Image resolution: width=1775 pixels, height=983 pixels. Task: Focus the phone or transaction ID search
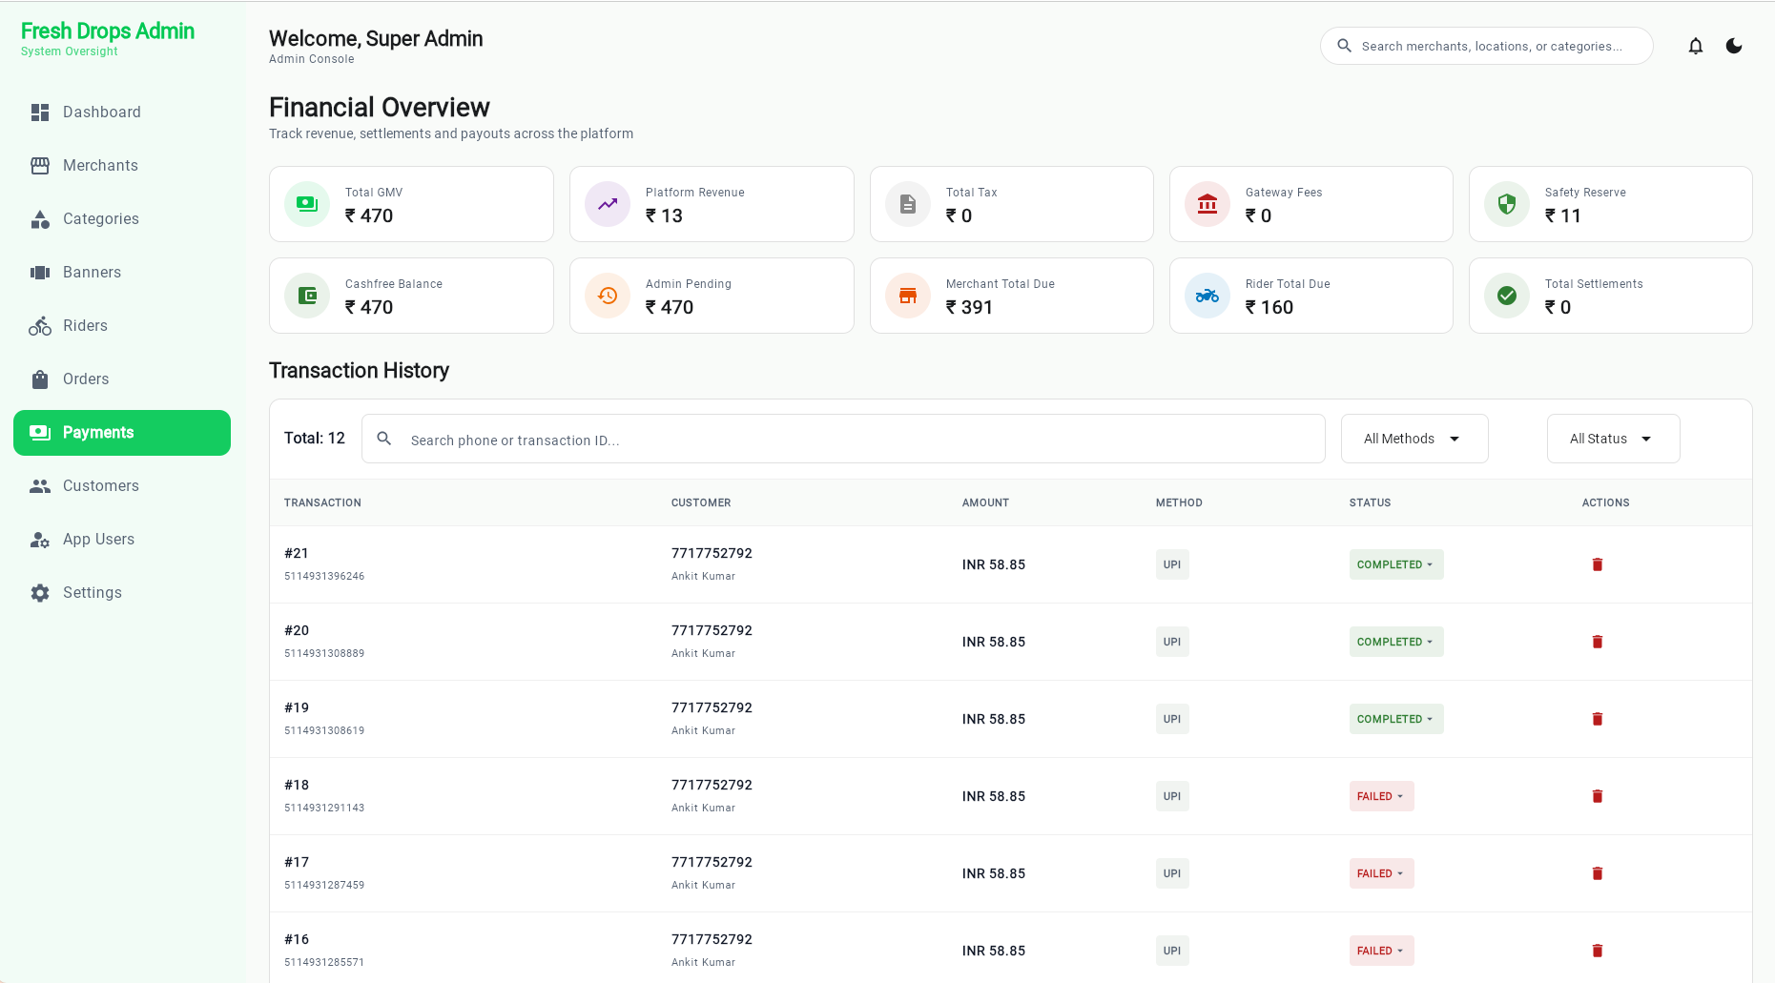pyautogui.click(x=843, y=439)
